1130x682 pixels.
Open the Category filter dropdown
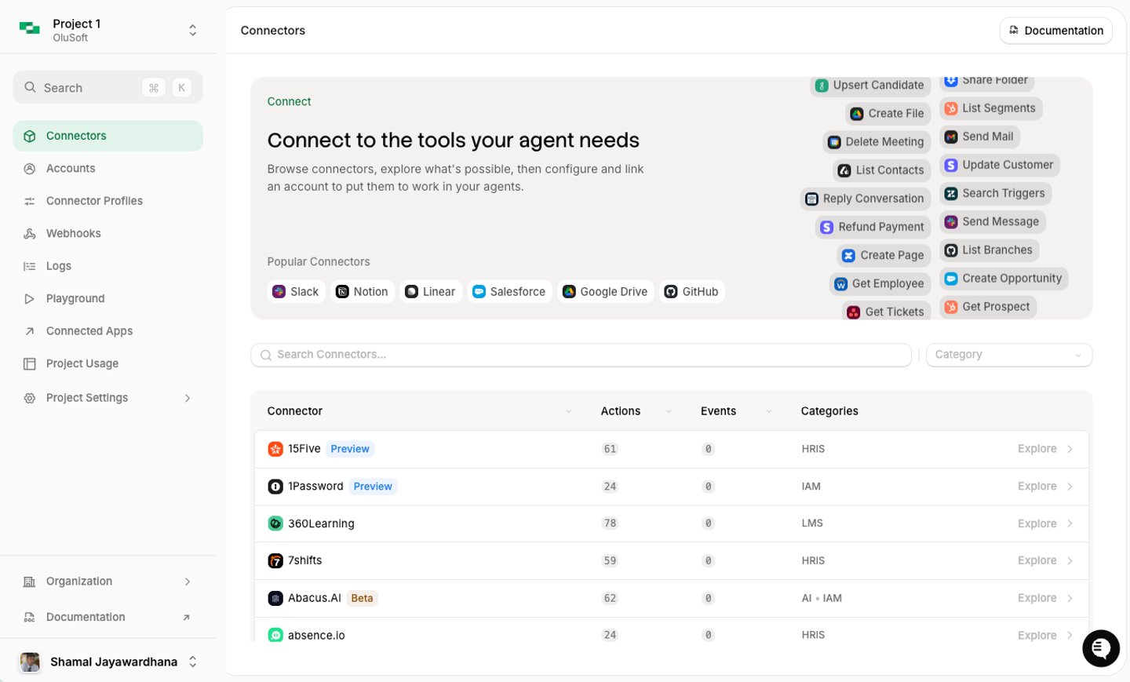1009,355
